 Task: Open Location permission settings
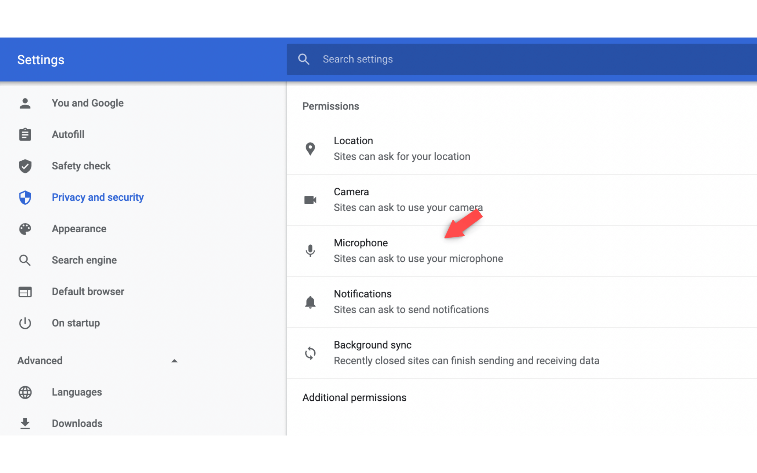point(402,149)
